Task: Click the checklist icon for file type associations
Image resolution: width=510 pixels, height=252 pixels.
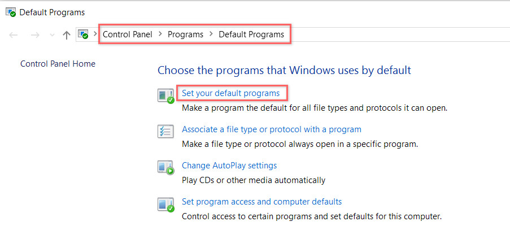Action: pyautogui.click(x=165, y=131)
